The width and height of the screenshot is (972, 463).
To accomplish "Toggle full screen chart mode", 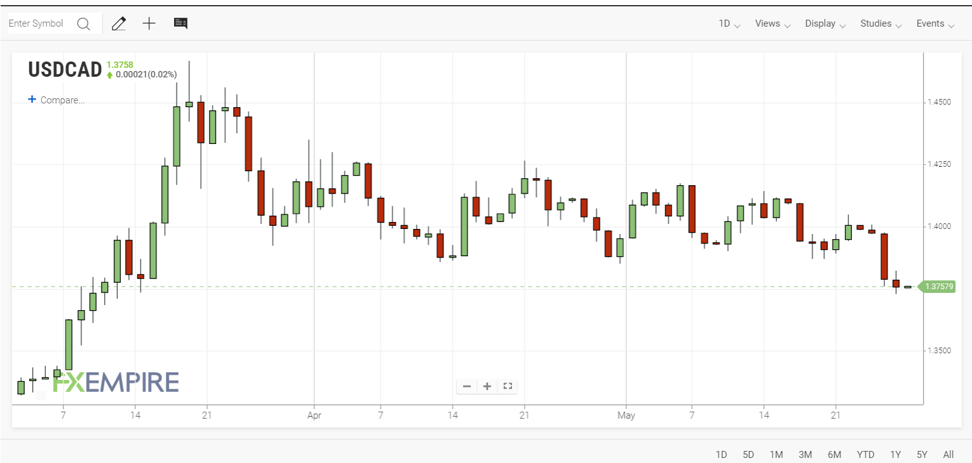I will pyautogui.click(x=508, y=386).
